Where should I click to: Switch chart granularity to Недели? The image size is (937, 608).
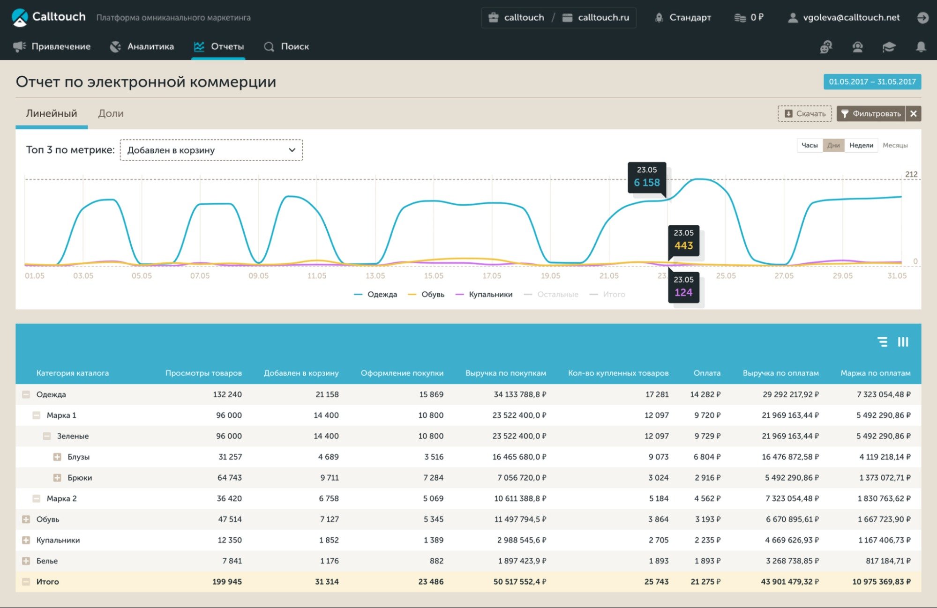tap(861, 146)
